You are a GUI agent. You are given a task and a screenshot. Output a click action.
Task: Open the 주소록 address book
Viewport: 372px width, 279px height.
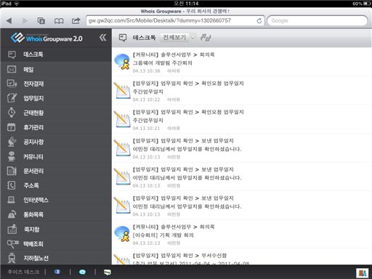tap(56, 185)
